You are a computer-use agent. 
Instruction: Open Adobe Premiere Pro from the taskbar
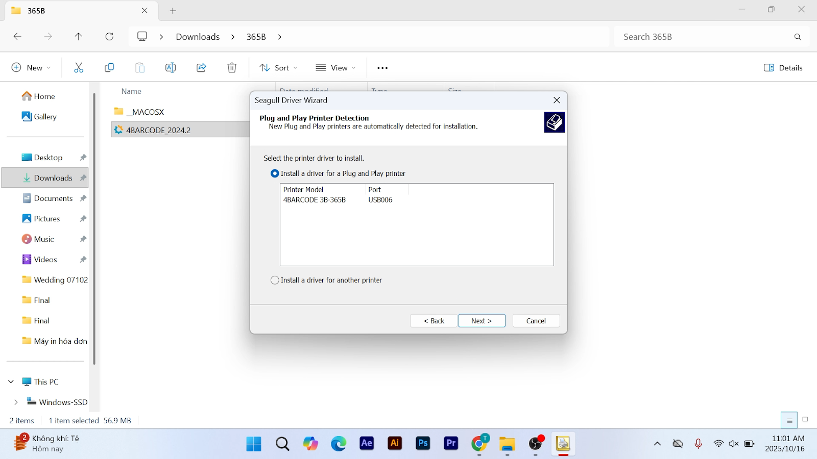pos(451,444)
